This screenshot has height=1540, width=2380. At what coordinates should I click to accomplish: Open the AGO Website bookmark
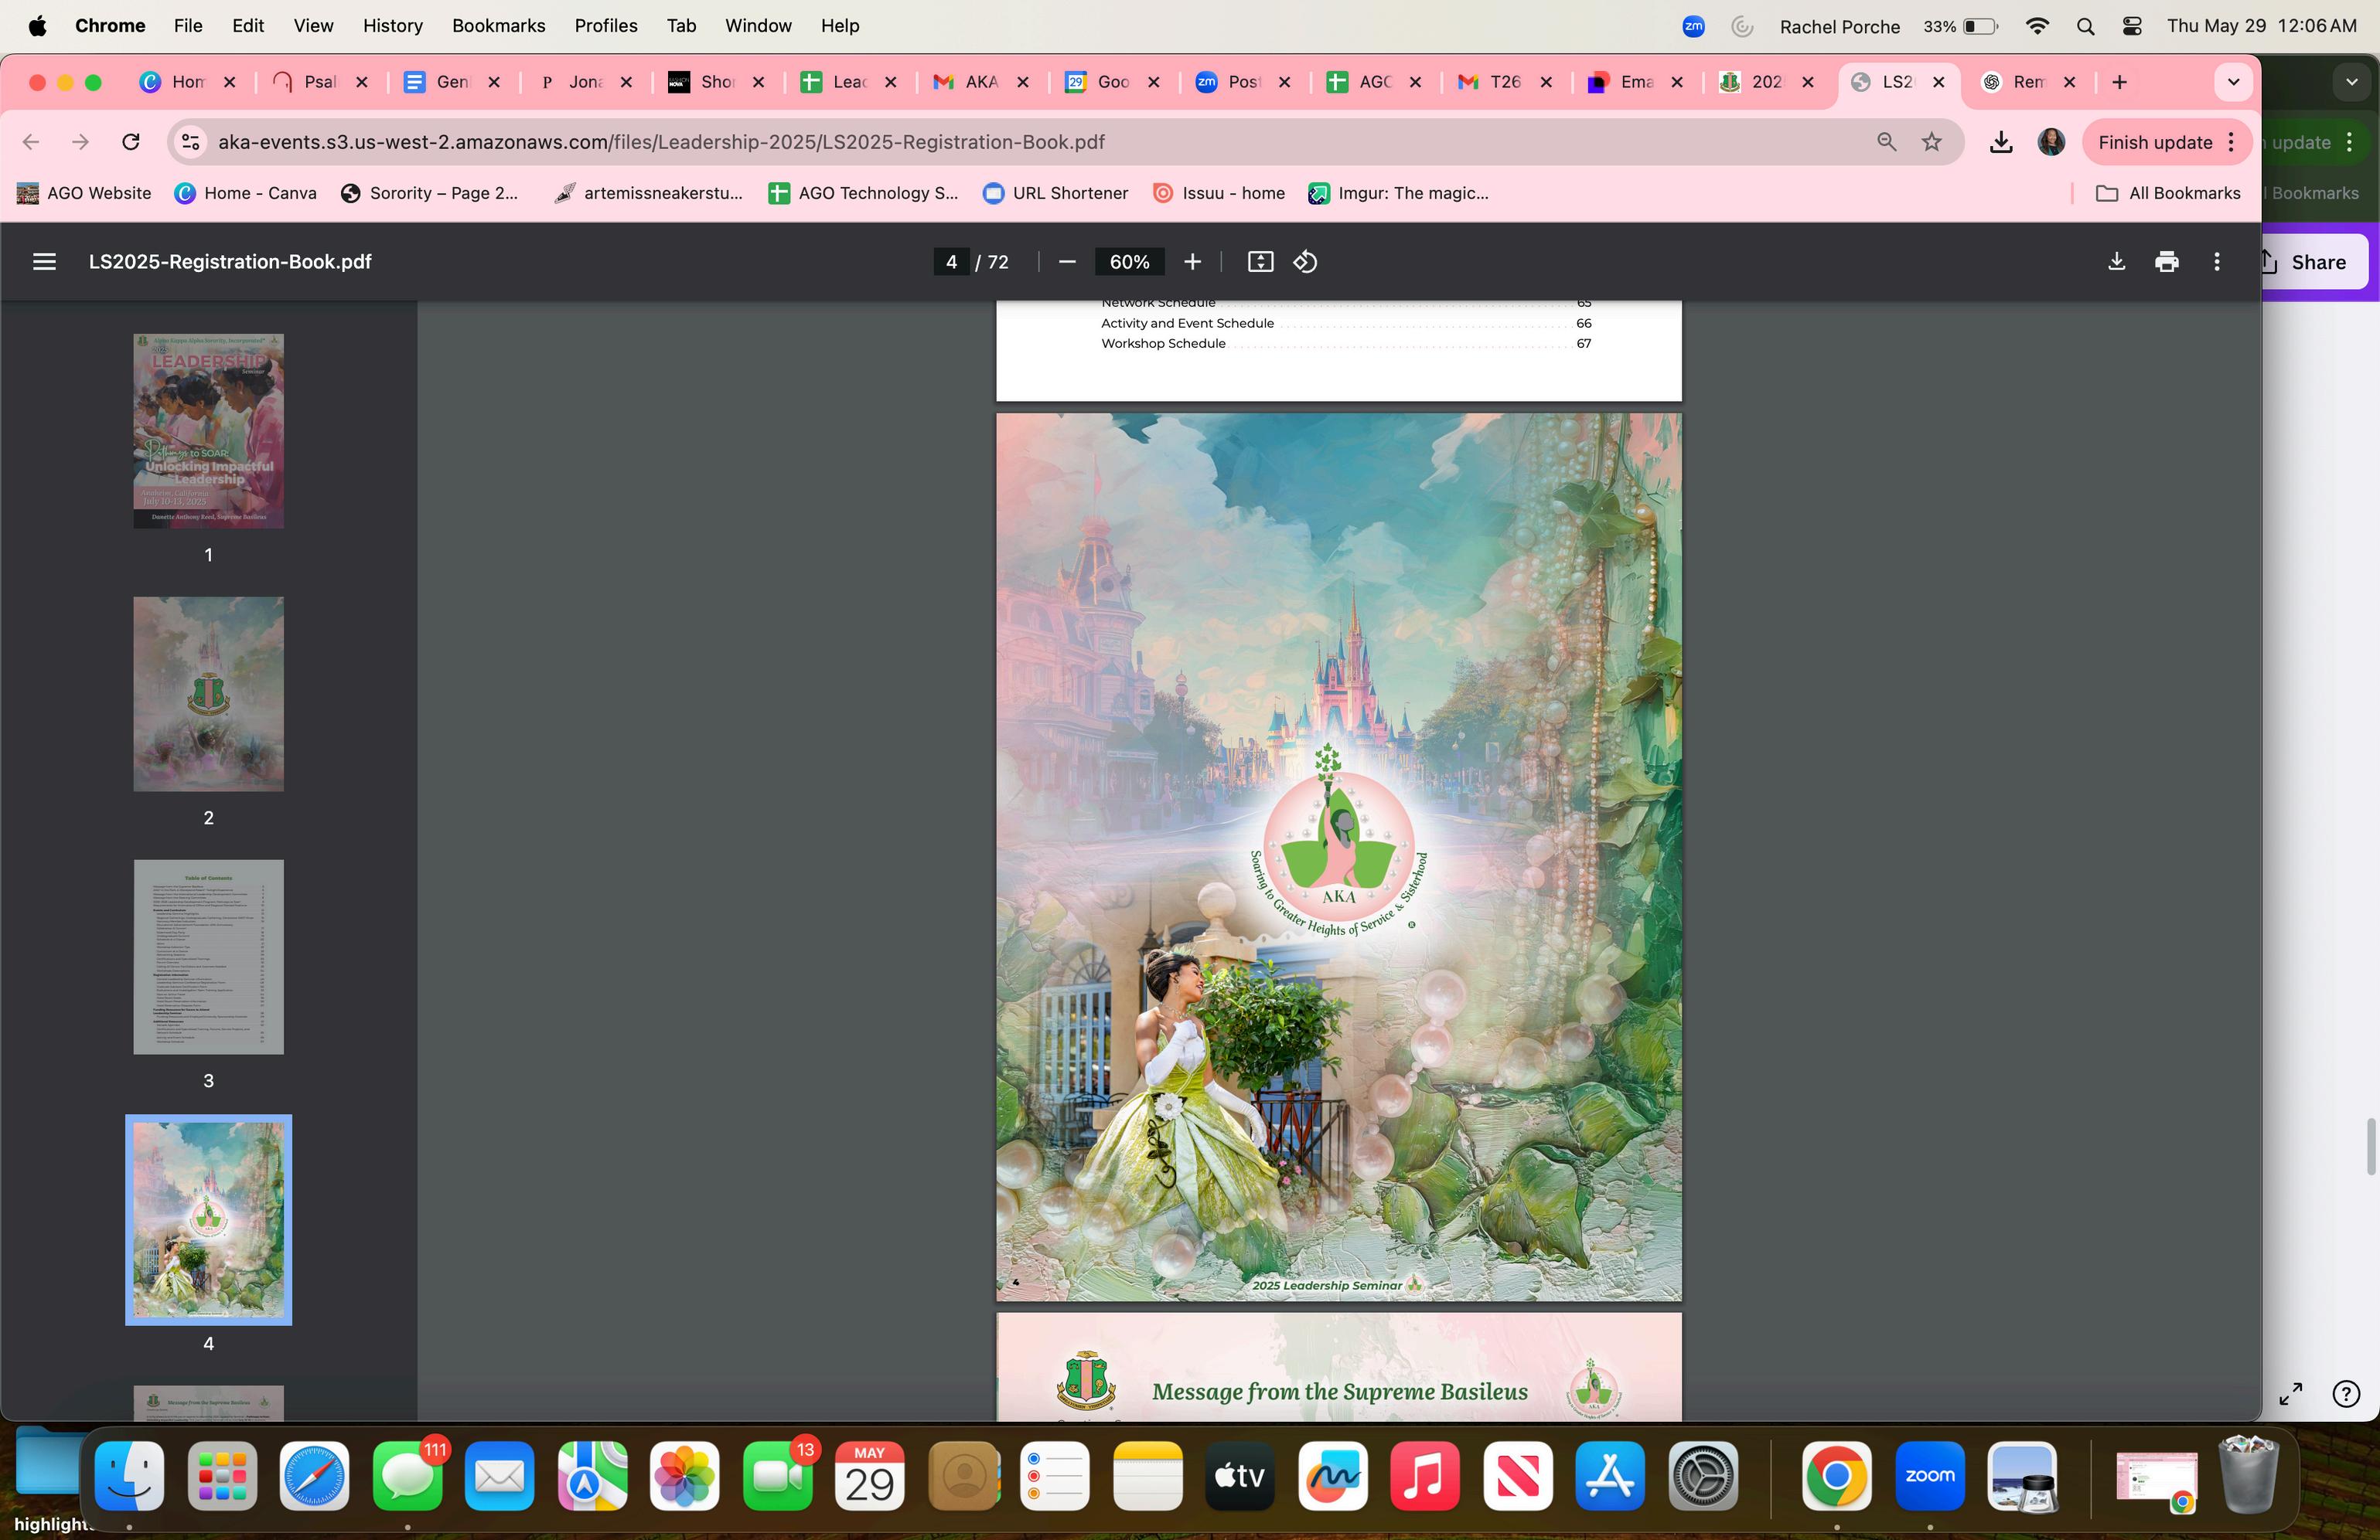[x=84, y=193]
